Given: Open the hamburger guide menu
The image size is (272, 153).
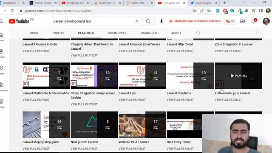Looking at the screenshot, I should pos(1,21).
